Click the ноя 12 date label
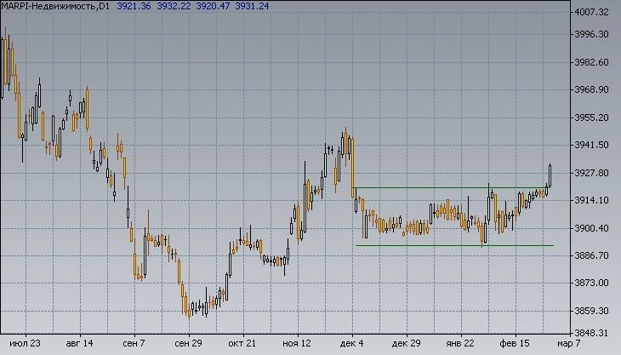The image size is (621, 355). tap(298, 344)
